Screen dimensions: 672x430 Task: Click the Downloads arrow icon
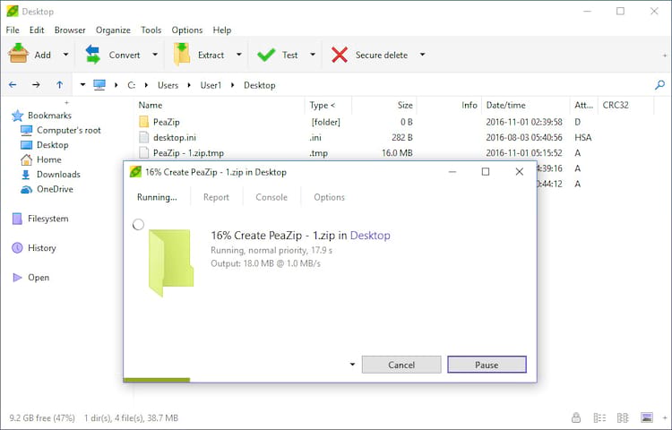coord(26,175)
